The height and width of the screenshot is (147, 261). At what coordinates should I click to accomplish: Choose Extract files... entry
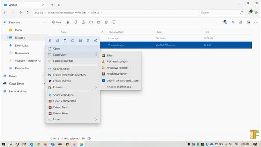pos(73,107)
